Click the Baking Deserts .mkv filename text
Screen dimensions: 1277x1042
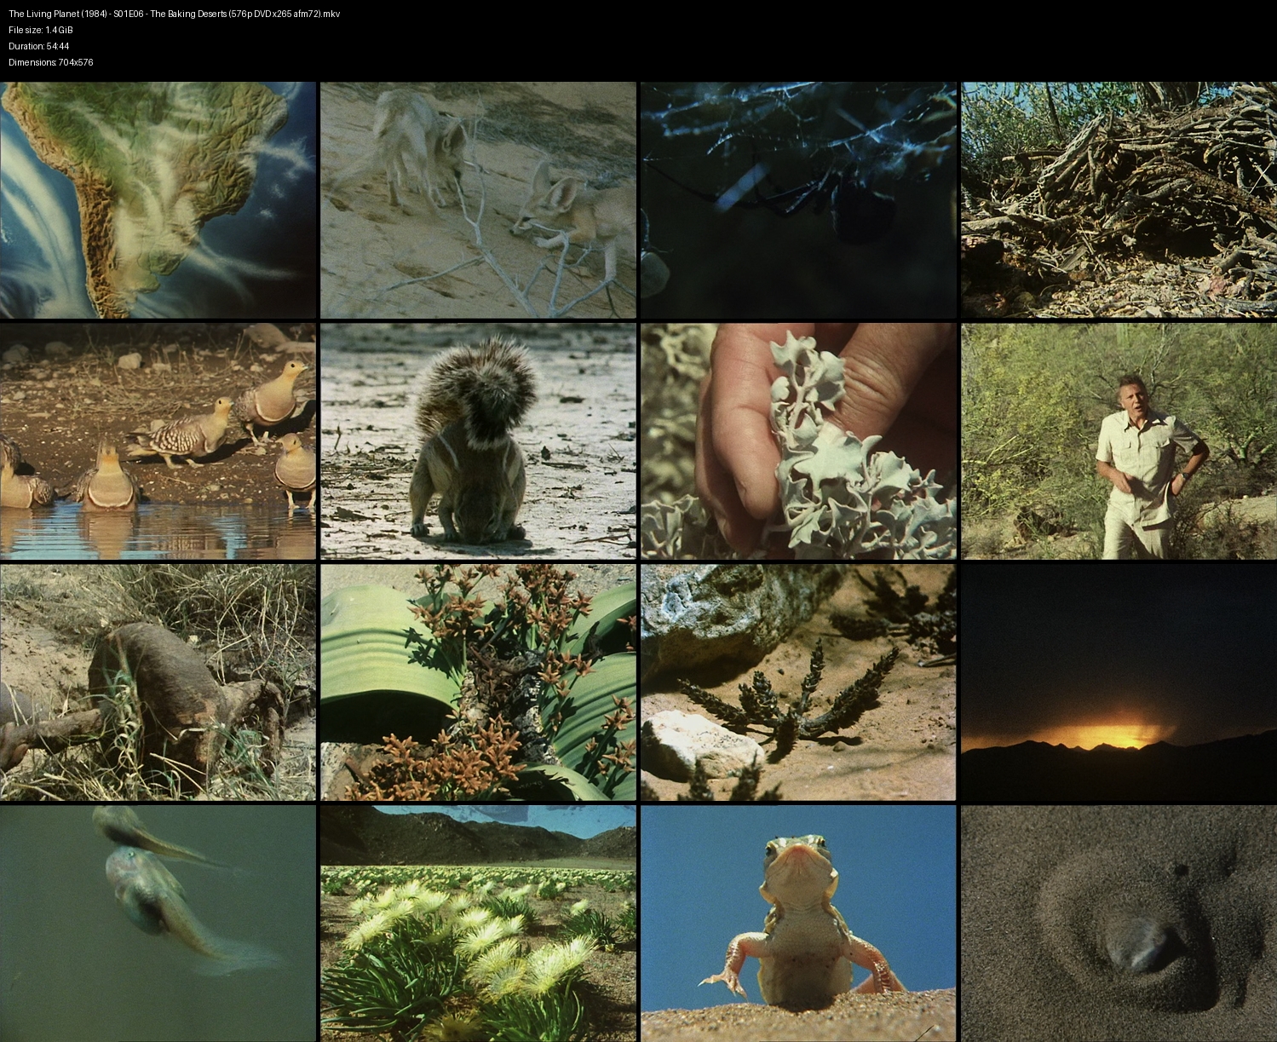(175, 14)
